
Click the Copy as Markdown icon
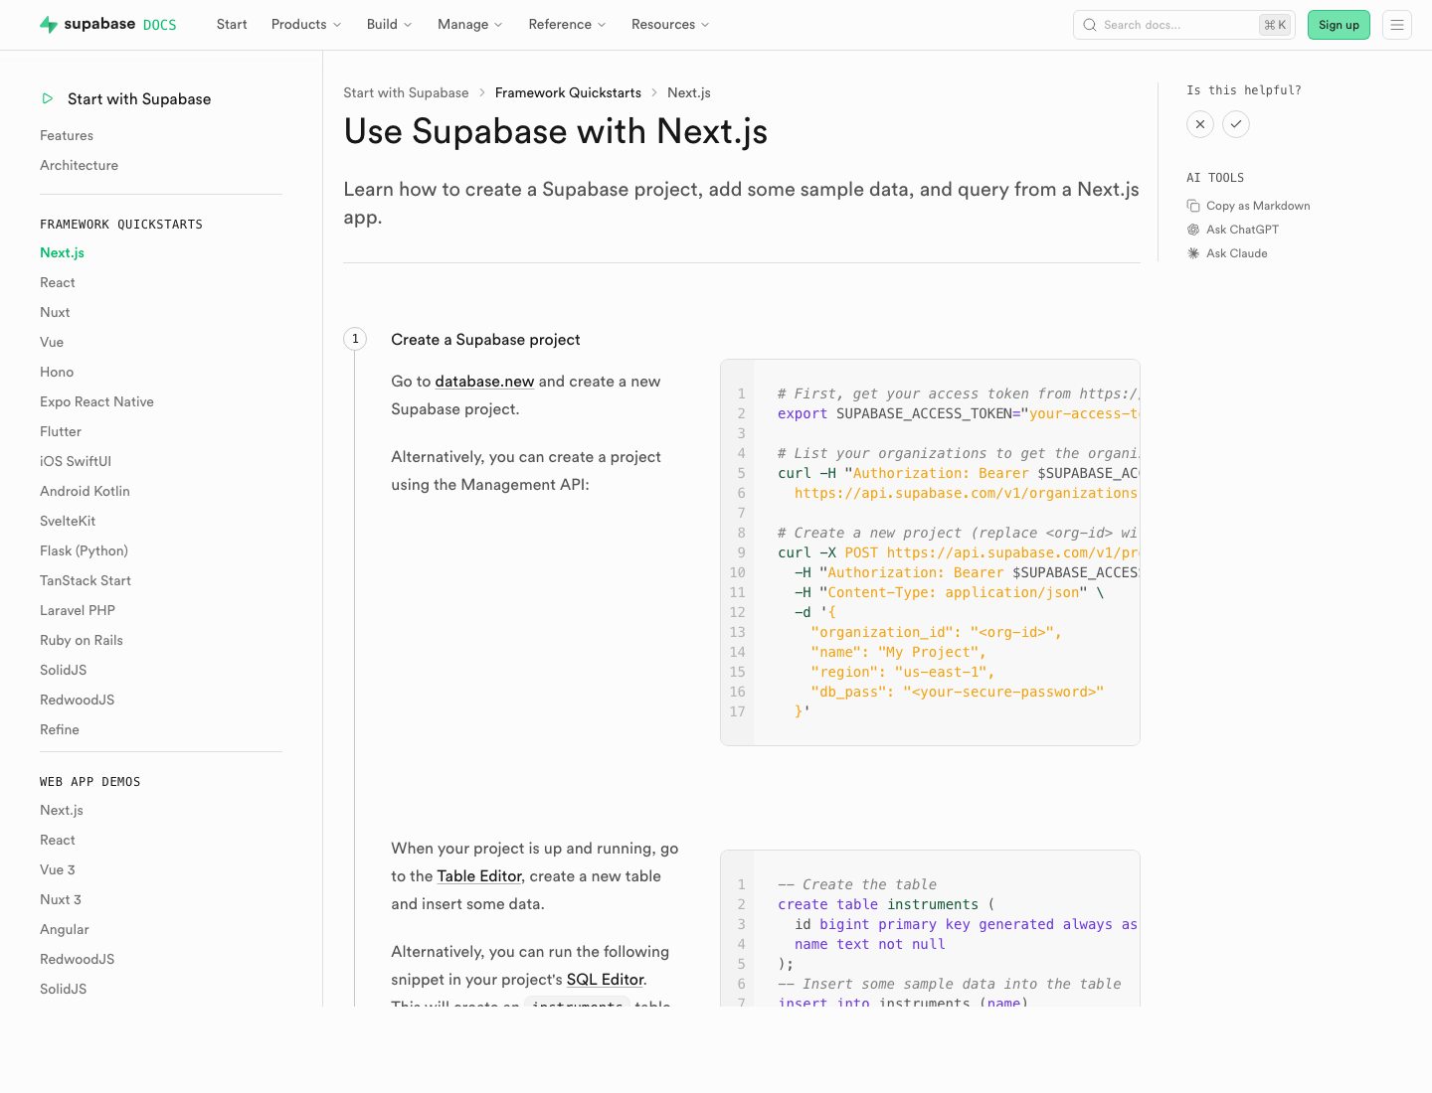[x=1193, y=206]
